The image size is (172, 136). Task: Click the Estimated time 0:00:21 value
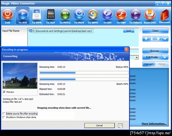pos(61,94)
